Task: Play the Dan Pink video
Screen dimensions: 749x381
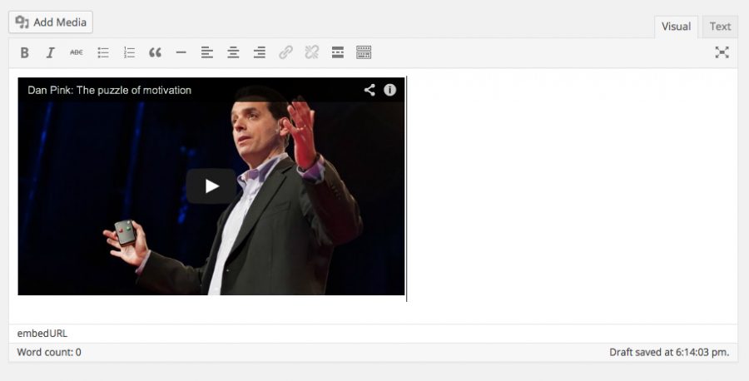Action: tap(211, 186)
